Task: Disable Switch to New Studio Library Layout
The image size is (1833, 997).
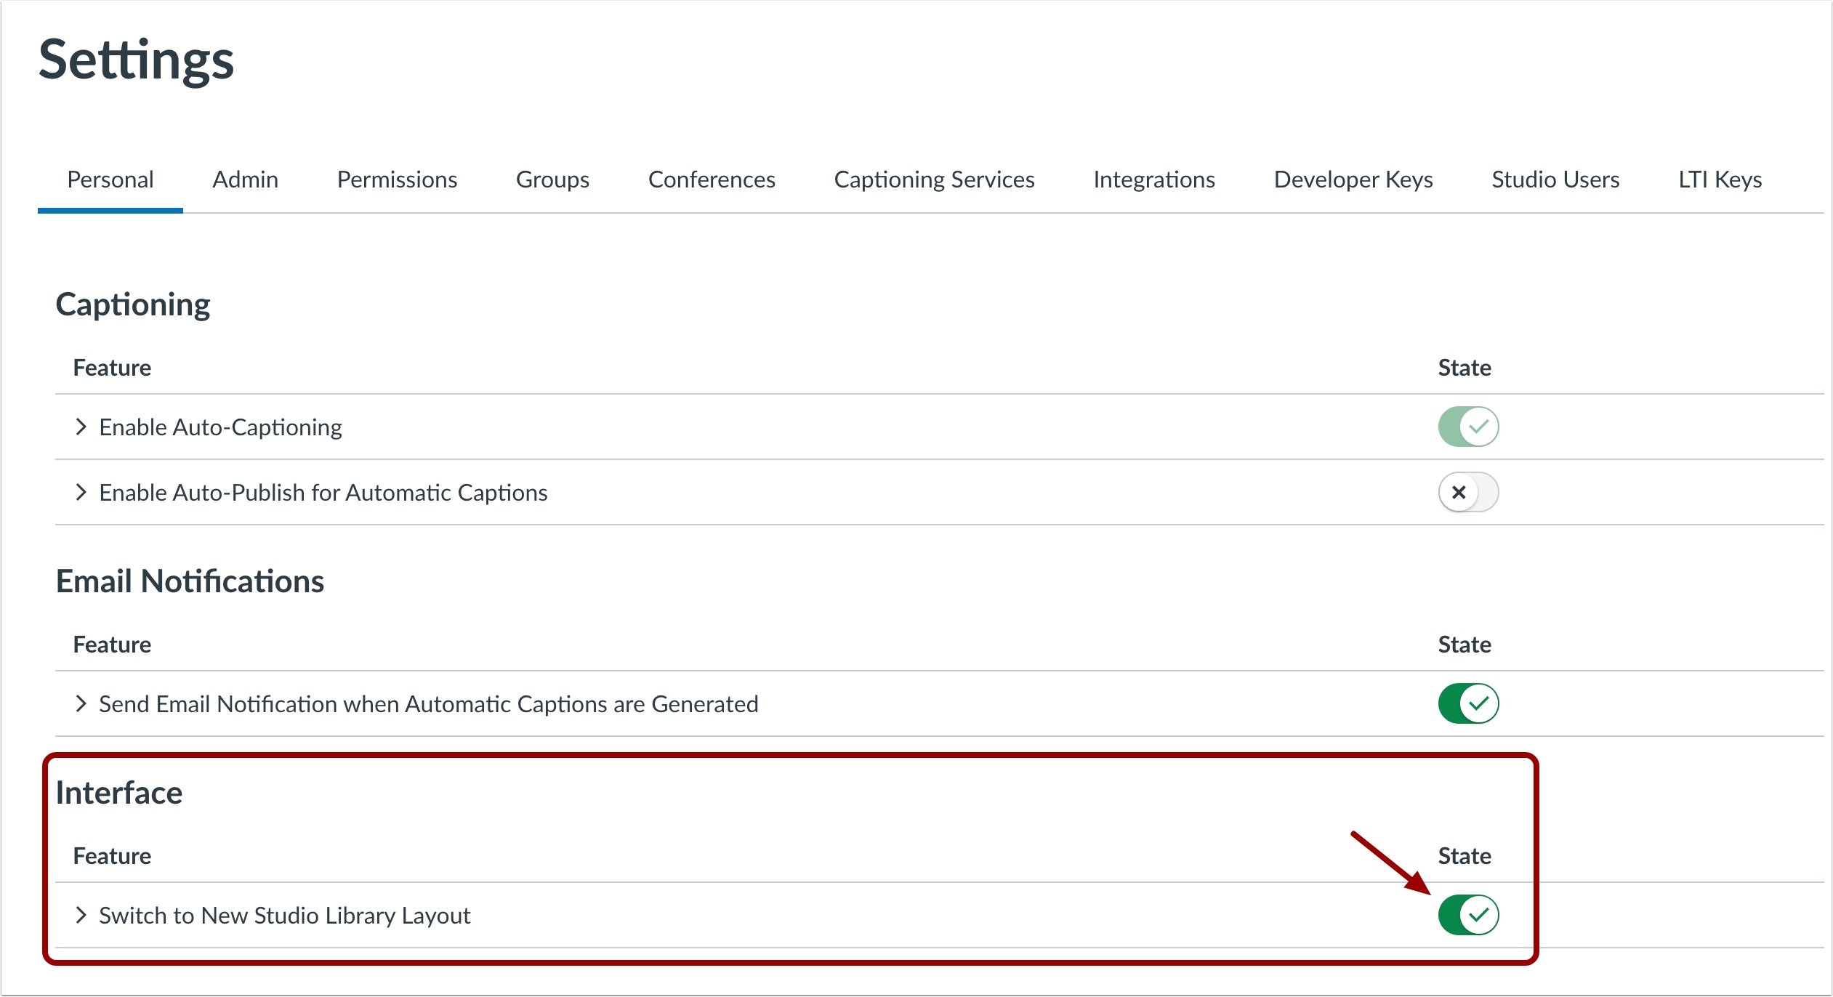Action: (x=1466, y=915)
